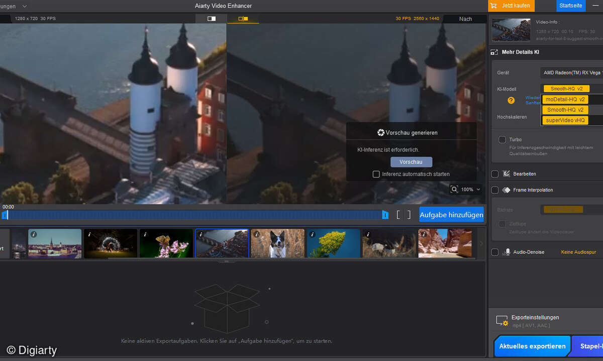Image resolution: width=603 pixels, height=361 pixels.
Task: Click the Mehr Details KI panel icon
Action: coord(494,52)
